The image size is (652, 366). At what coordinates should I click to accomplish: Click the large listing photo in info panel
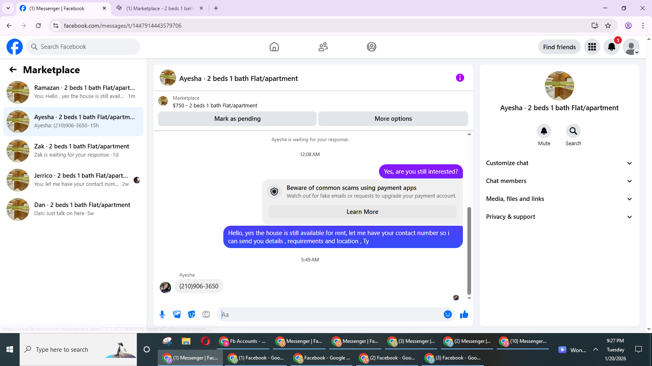click(559, 86)
